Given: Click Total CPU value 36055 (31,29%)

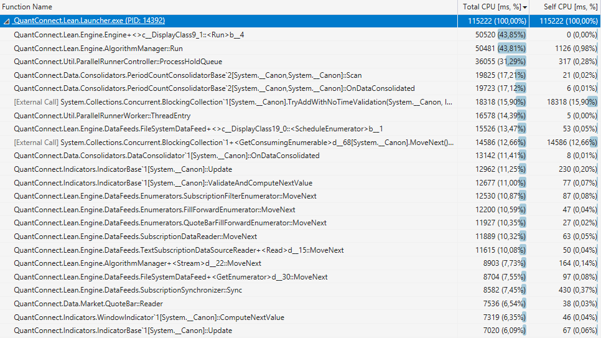Looking at the screenshot, I should click(x=500, y=62).
